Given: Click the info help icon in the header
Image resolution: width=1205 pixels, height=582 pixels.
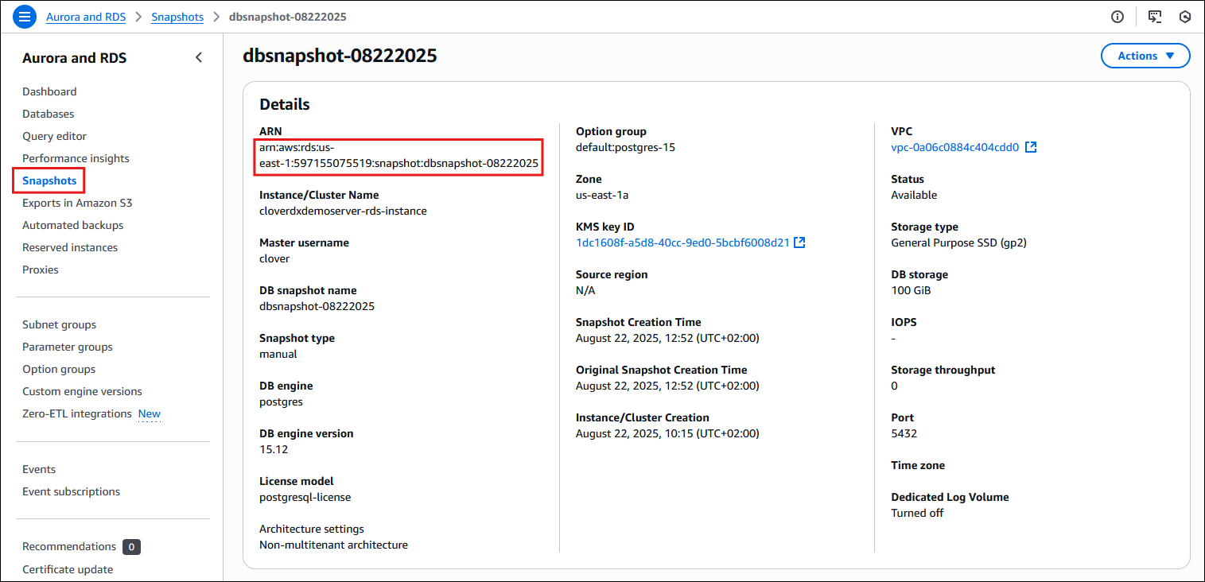Looking at the screenshot, I should 1117,16.
